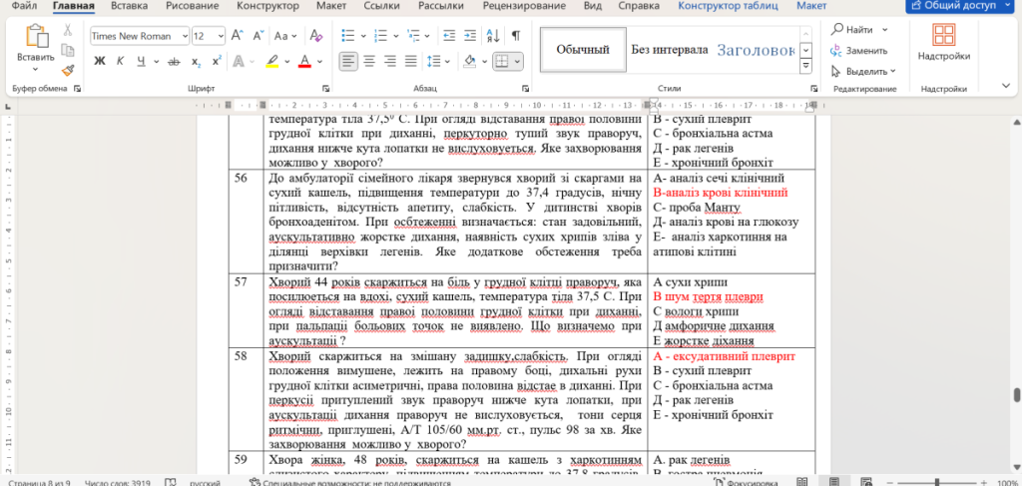Create a multilevel list

point(413,35)
